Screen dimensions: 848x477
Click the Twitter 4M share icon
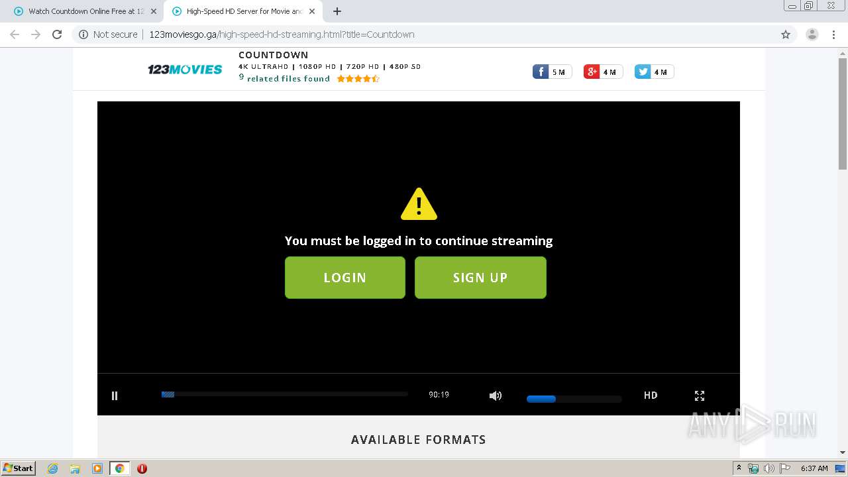pyautogui.click(x=654, y=72)
